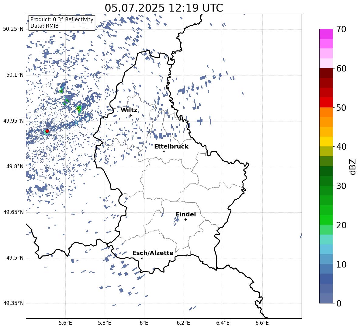Click the Wiltz station cross marker
Image resolution: width=360 pixels, height=329 pixels.
click(x=131, y=115)
